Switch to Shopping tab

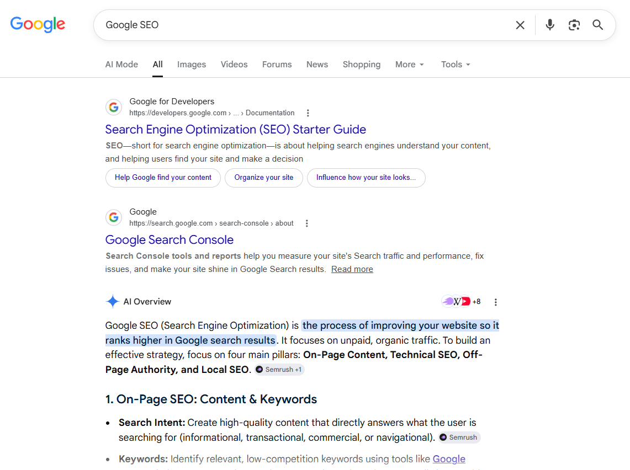point(361,65)
